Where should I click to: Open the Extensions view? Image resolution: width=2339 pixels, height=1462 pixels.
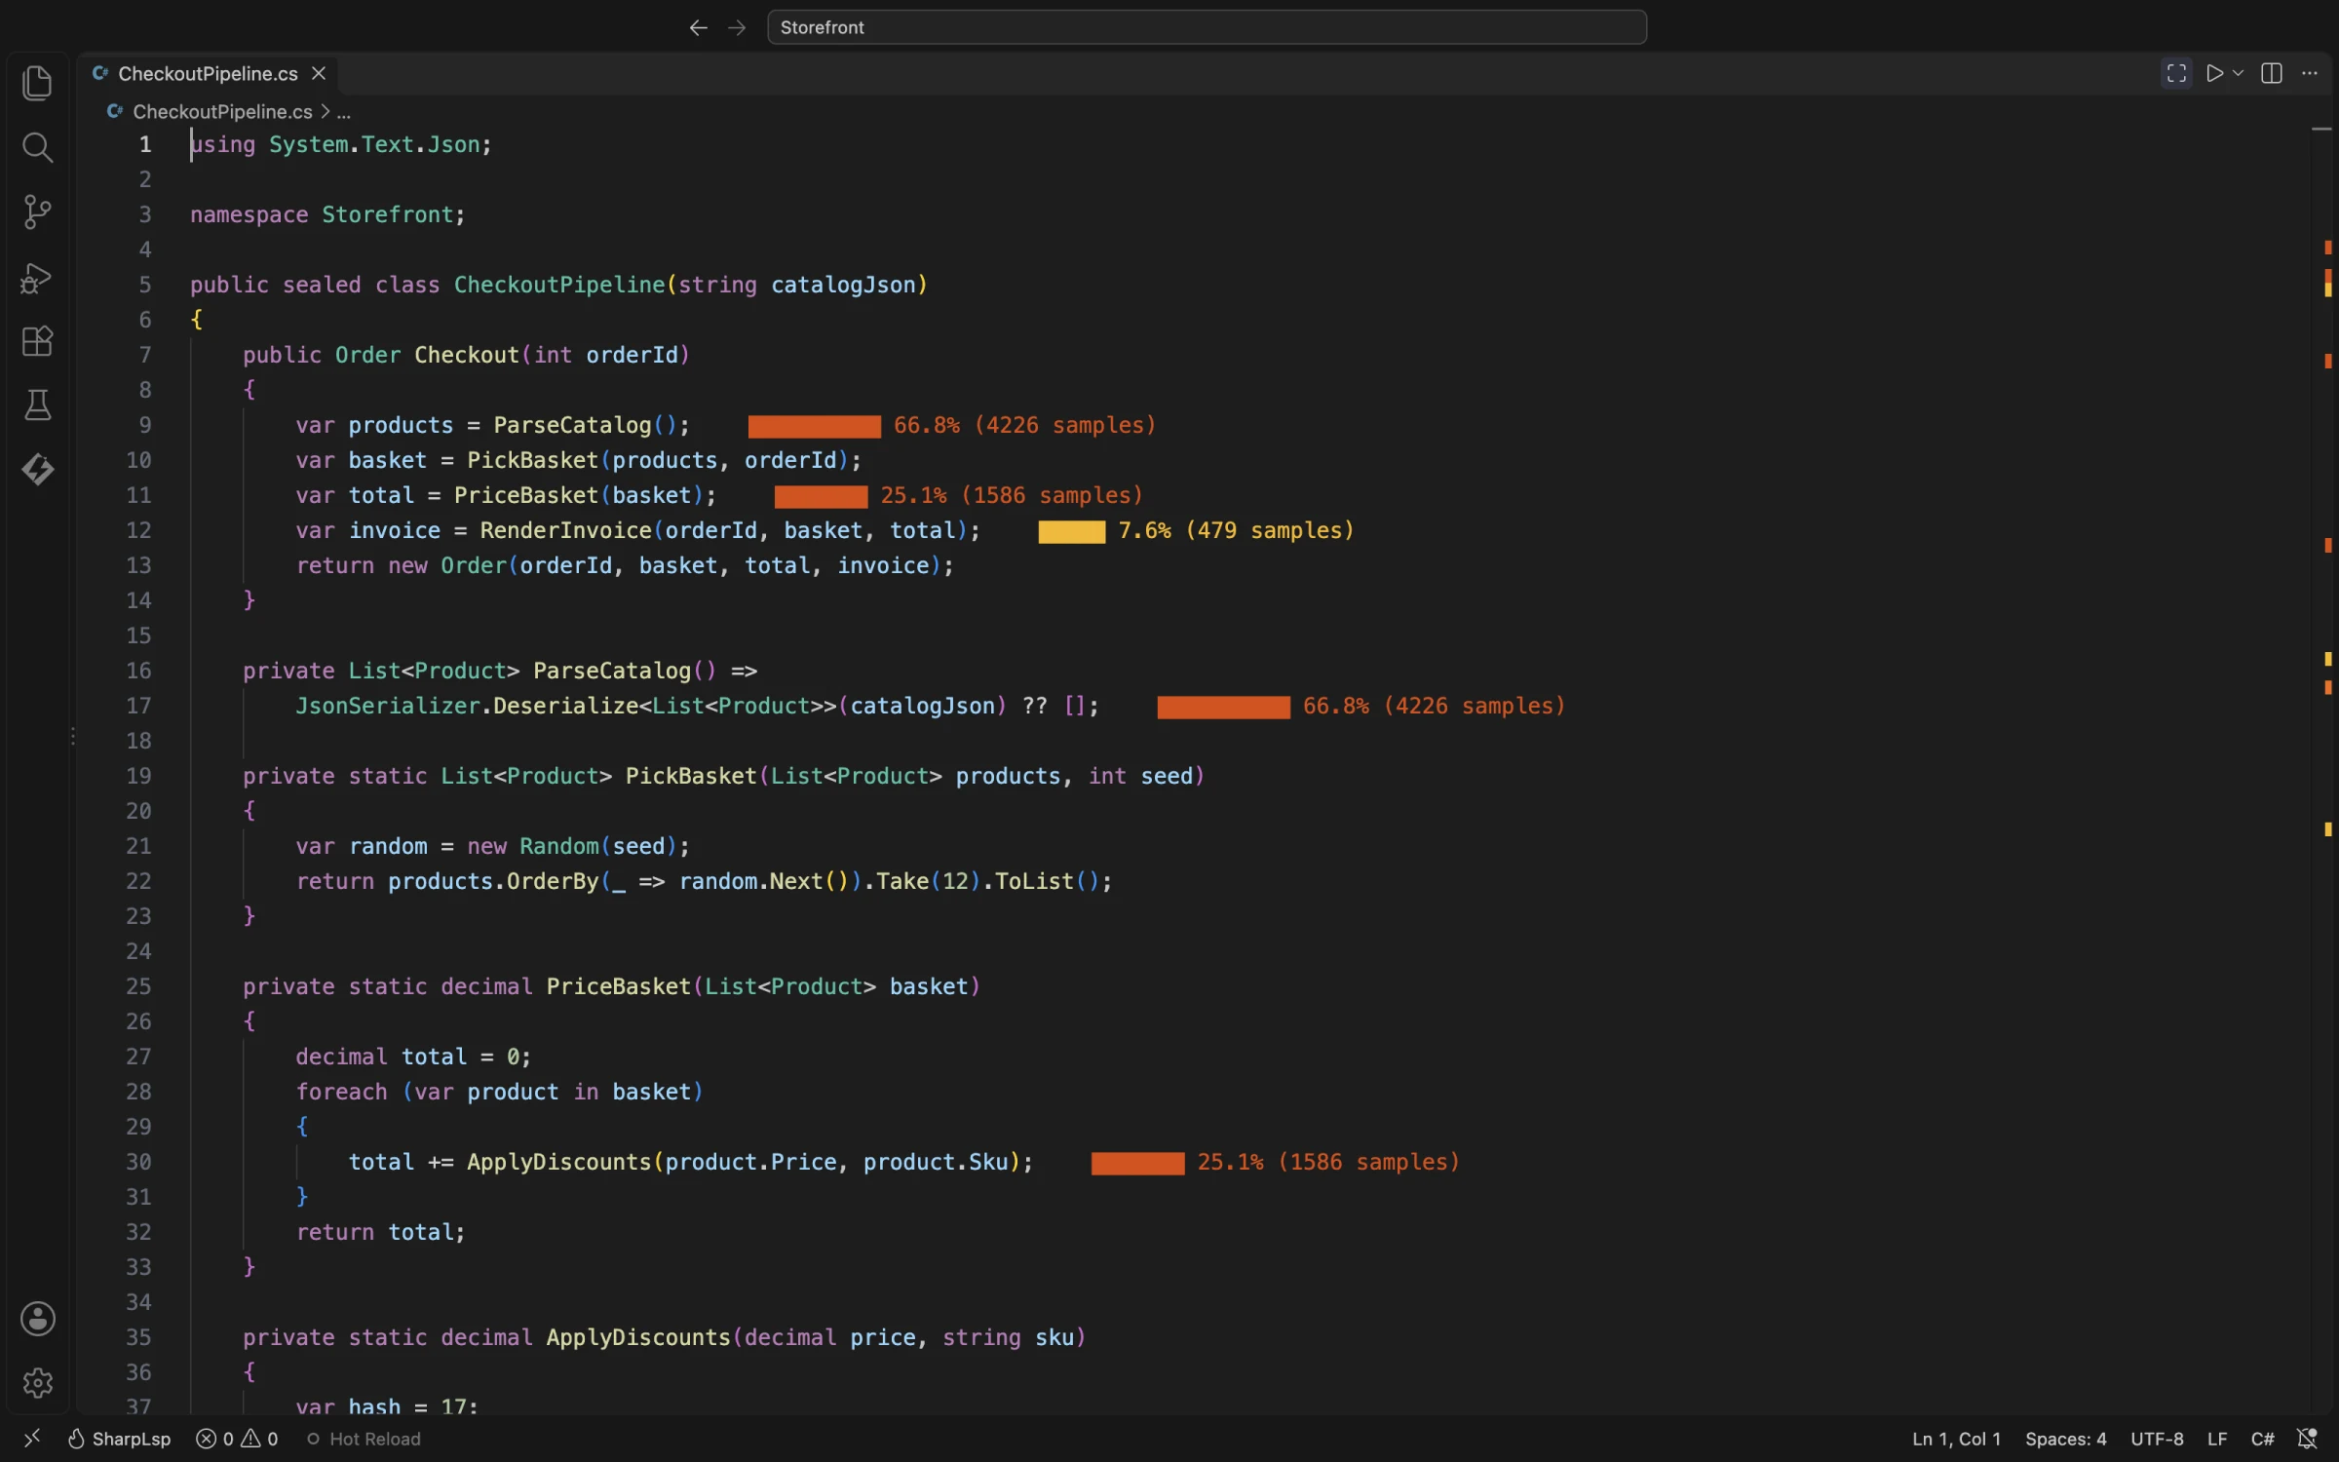[x=37, y=341]
